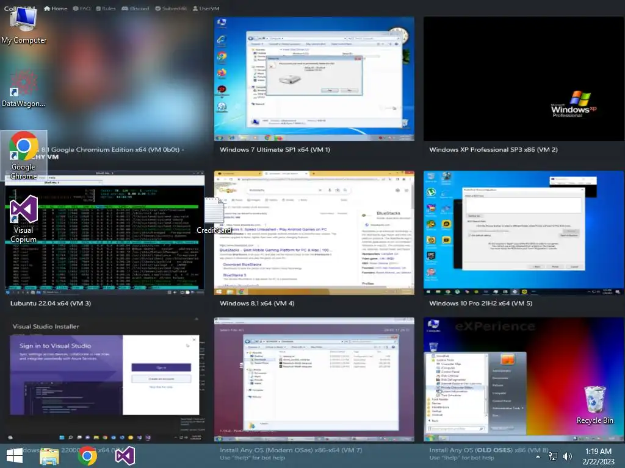Open the Rules nav link

106,9
